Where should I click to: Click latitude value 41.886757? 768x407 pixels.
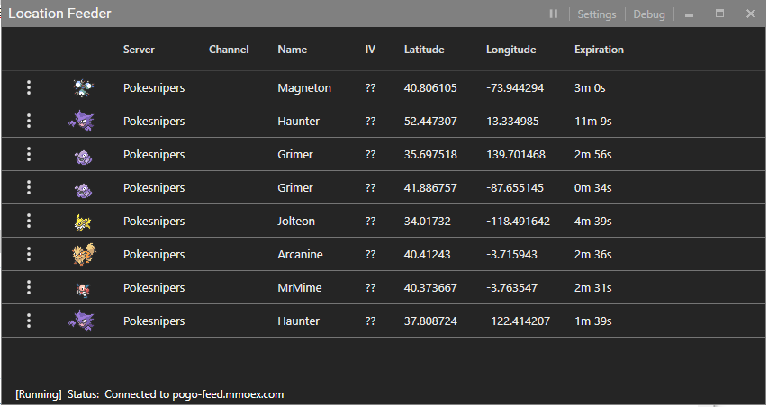(x=430, y=188)
